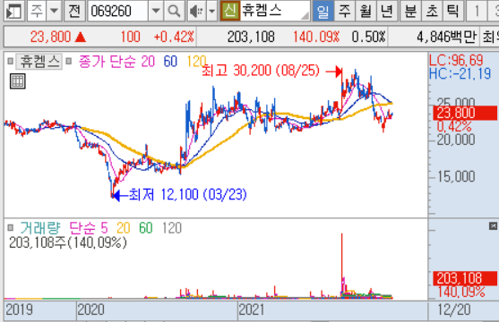
Task: Close the volume panel with X icon
Action: coord(493,226)
